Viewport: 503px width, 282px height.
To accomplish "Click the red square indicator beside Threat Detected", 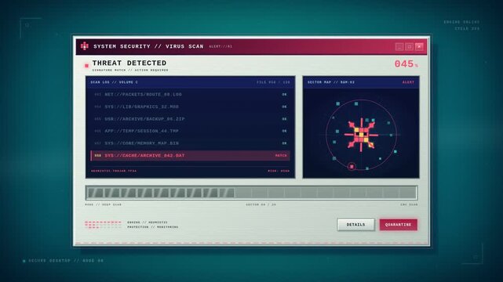I will point(86,66).
